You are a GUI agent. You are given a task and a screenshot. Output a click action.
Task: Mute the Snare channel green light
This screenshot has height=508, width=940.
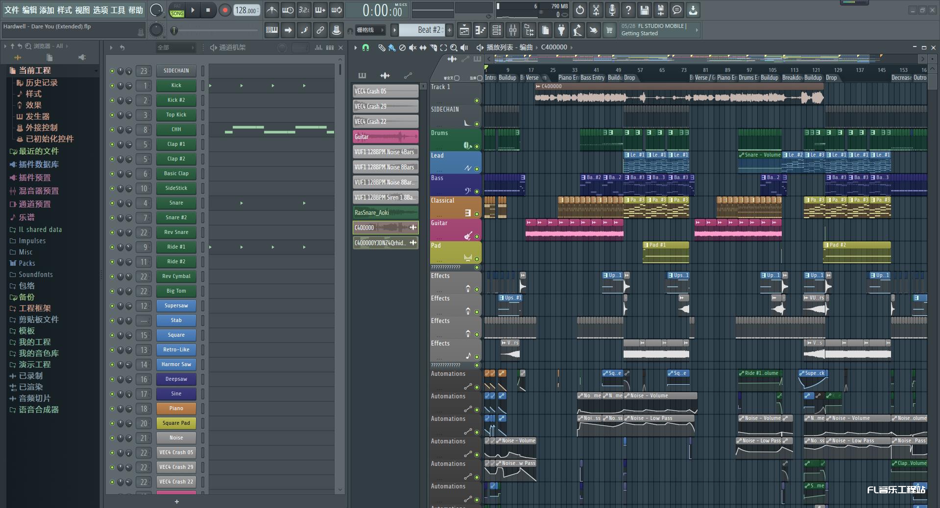coord(112,203)
